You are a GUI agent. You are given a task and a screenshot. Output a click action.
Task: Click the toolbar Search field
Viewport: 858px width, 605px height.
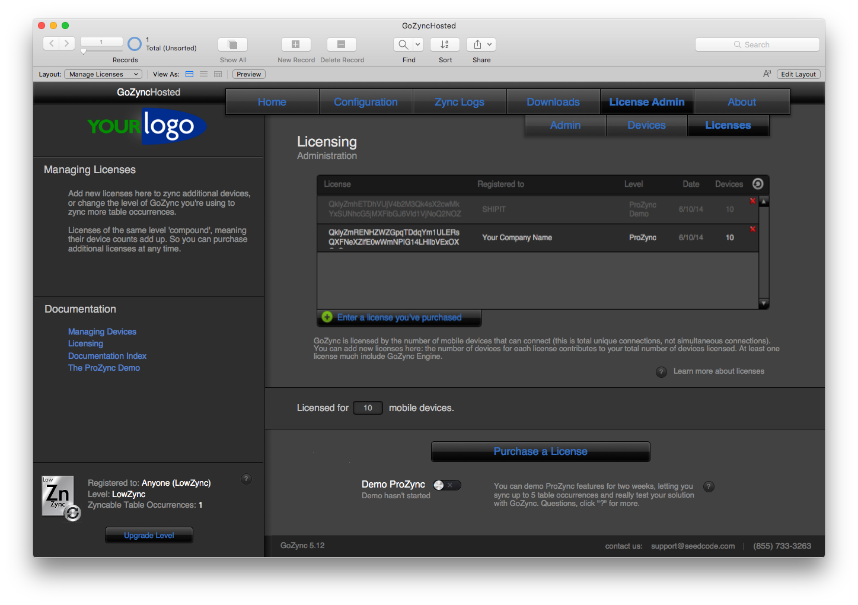pos(757,44)
